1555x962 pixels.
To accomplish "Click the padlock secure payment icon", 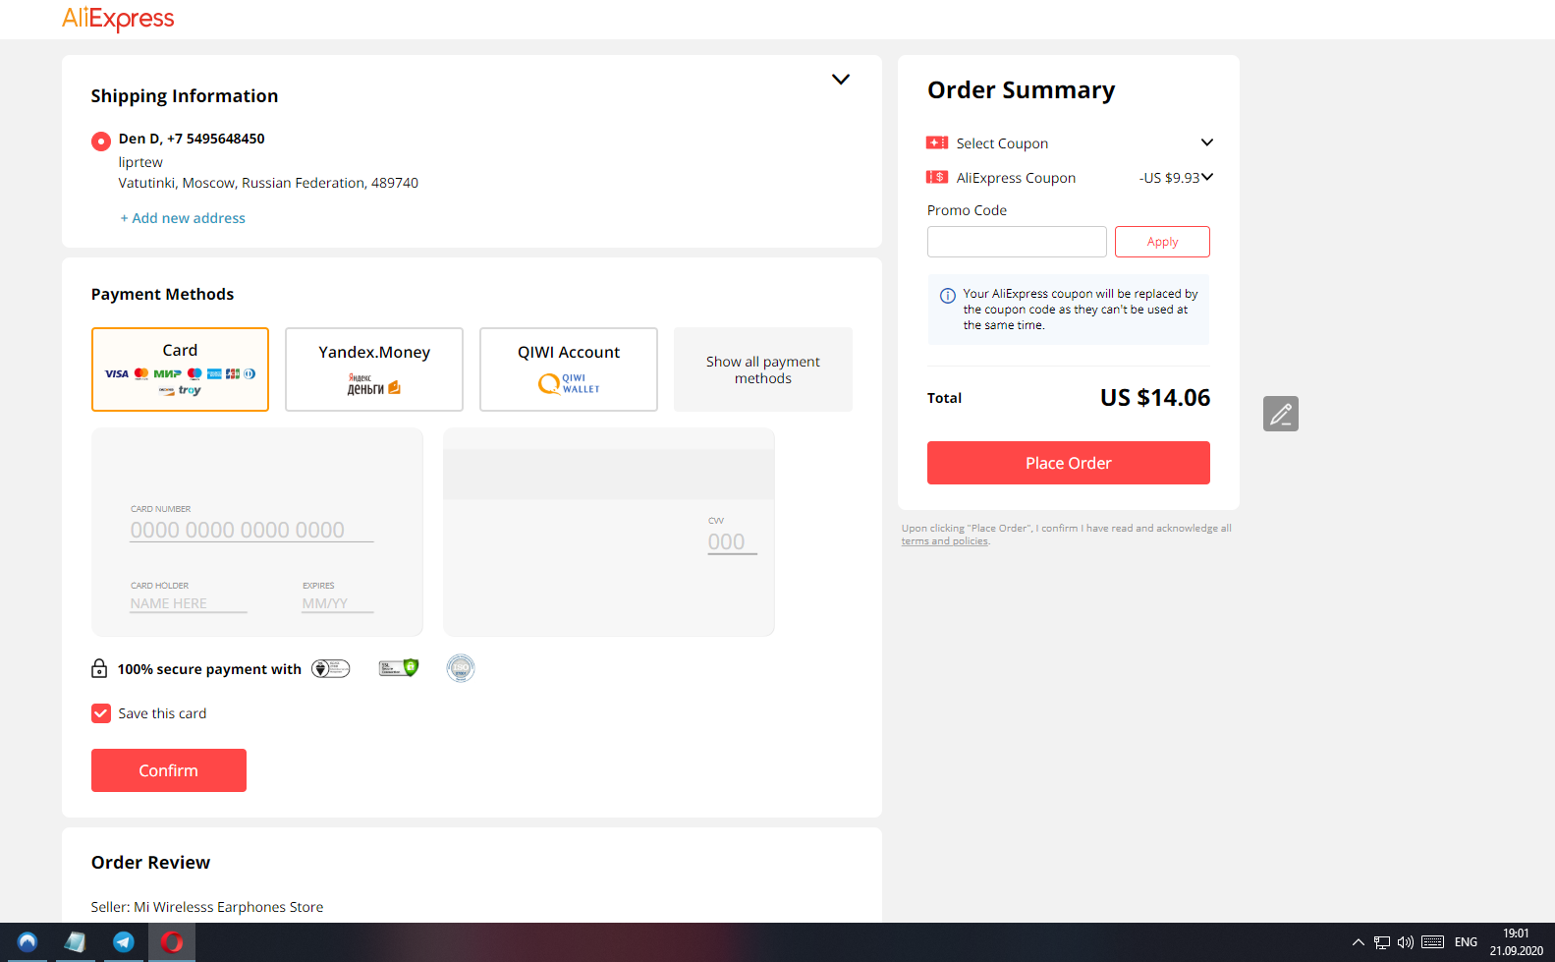I will pyautogui.click(x=99, y=668).
